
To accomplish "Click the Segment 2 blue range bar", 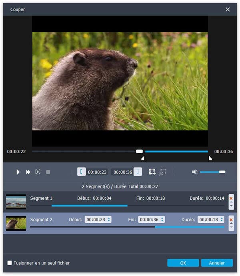I will (x=190, y=227).
